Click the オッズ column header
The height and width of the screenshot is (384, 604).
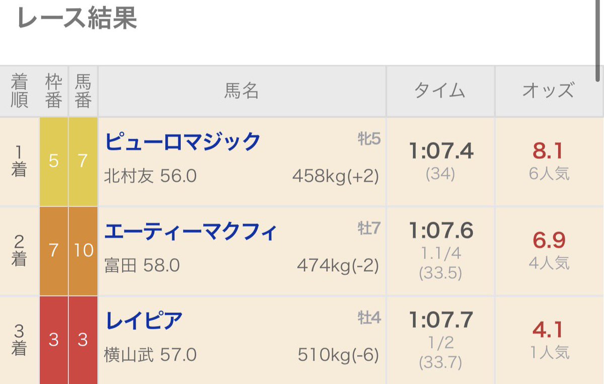point(549,91)
